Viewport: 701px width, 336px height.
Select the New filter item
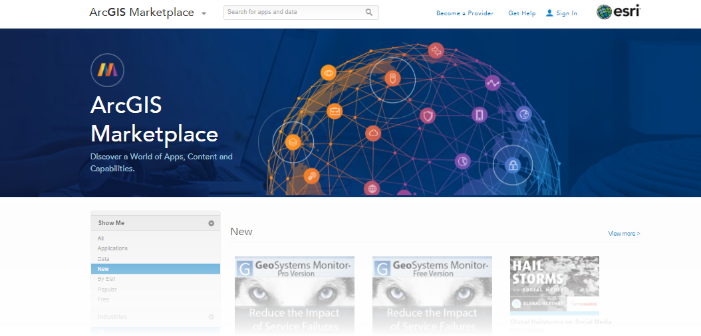pos(156,269)
